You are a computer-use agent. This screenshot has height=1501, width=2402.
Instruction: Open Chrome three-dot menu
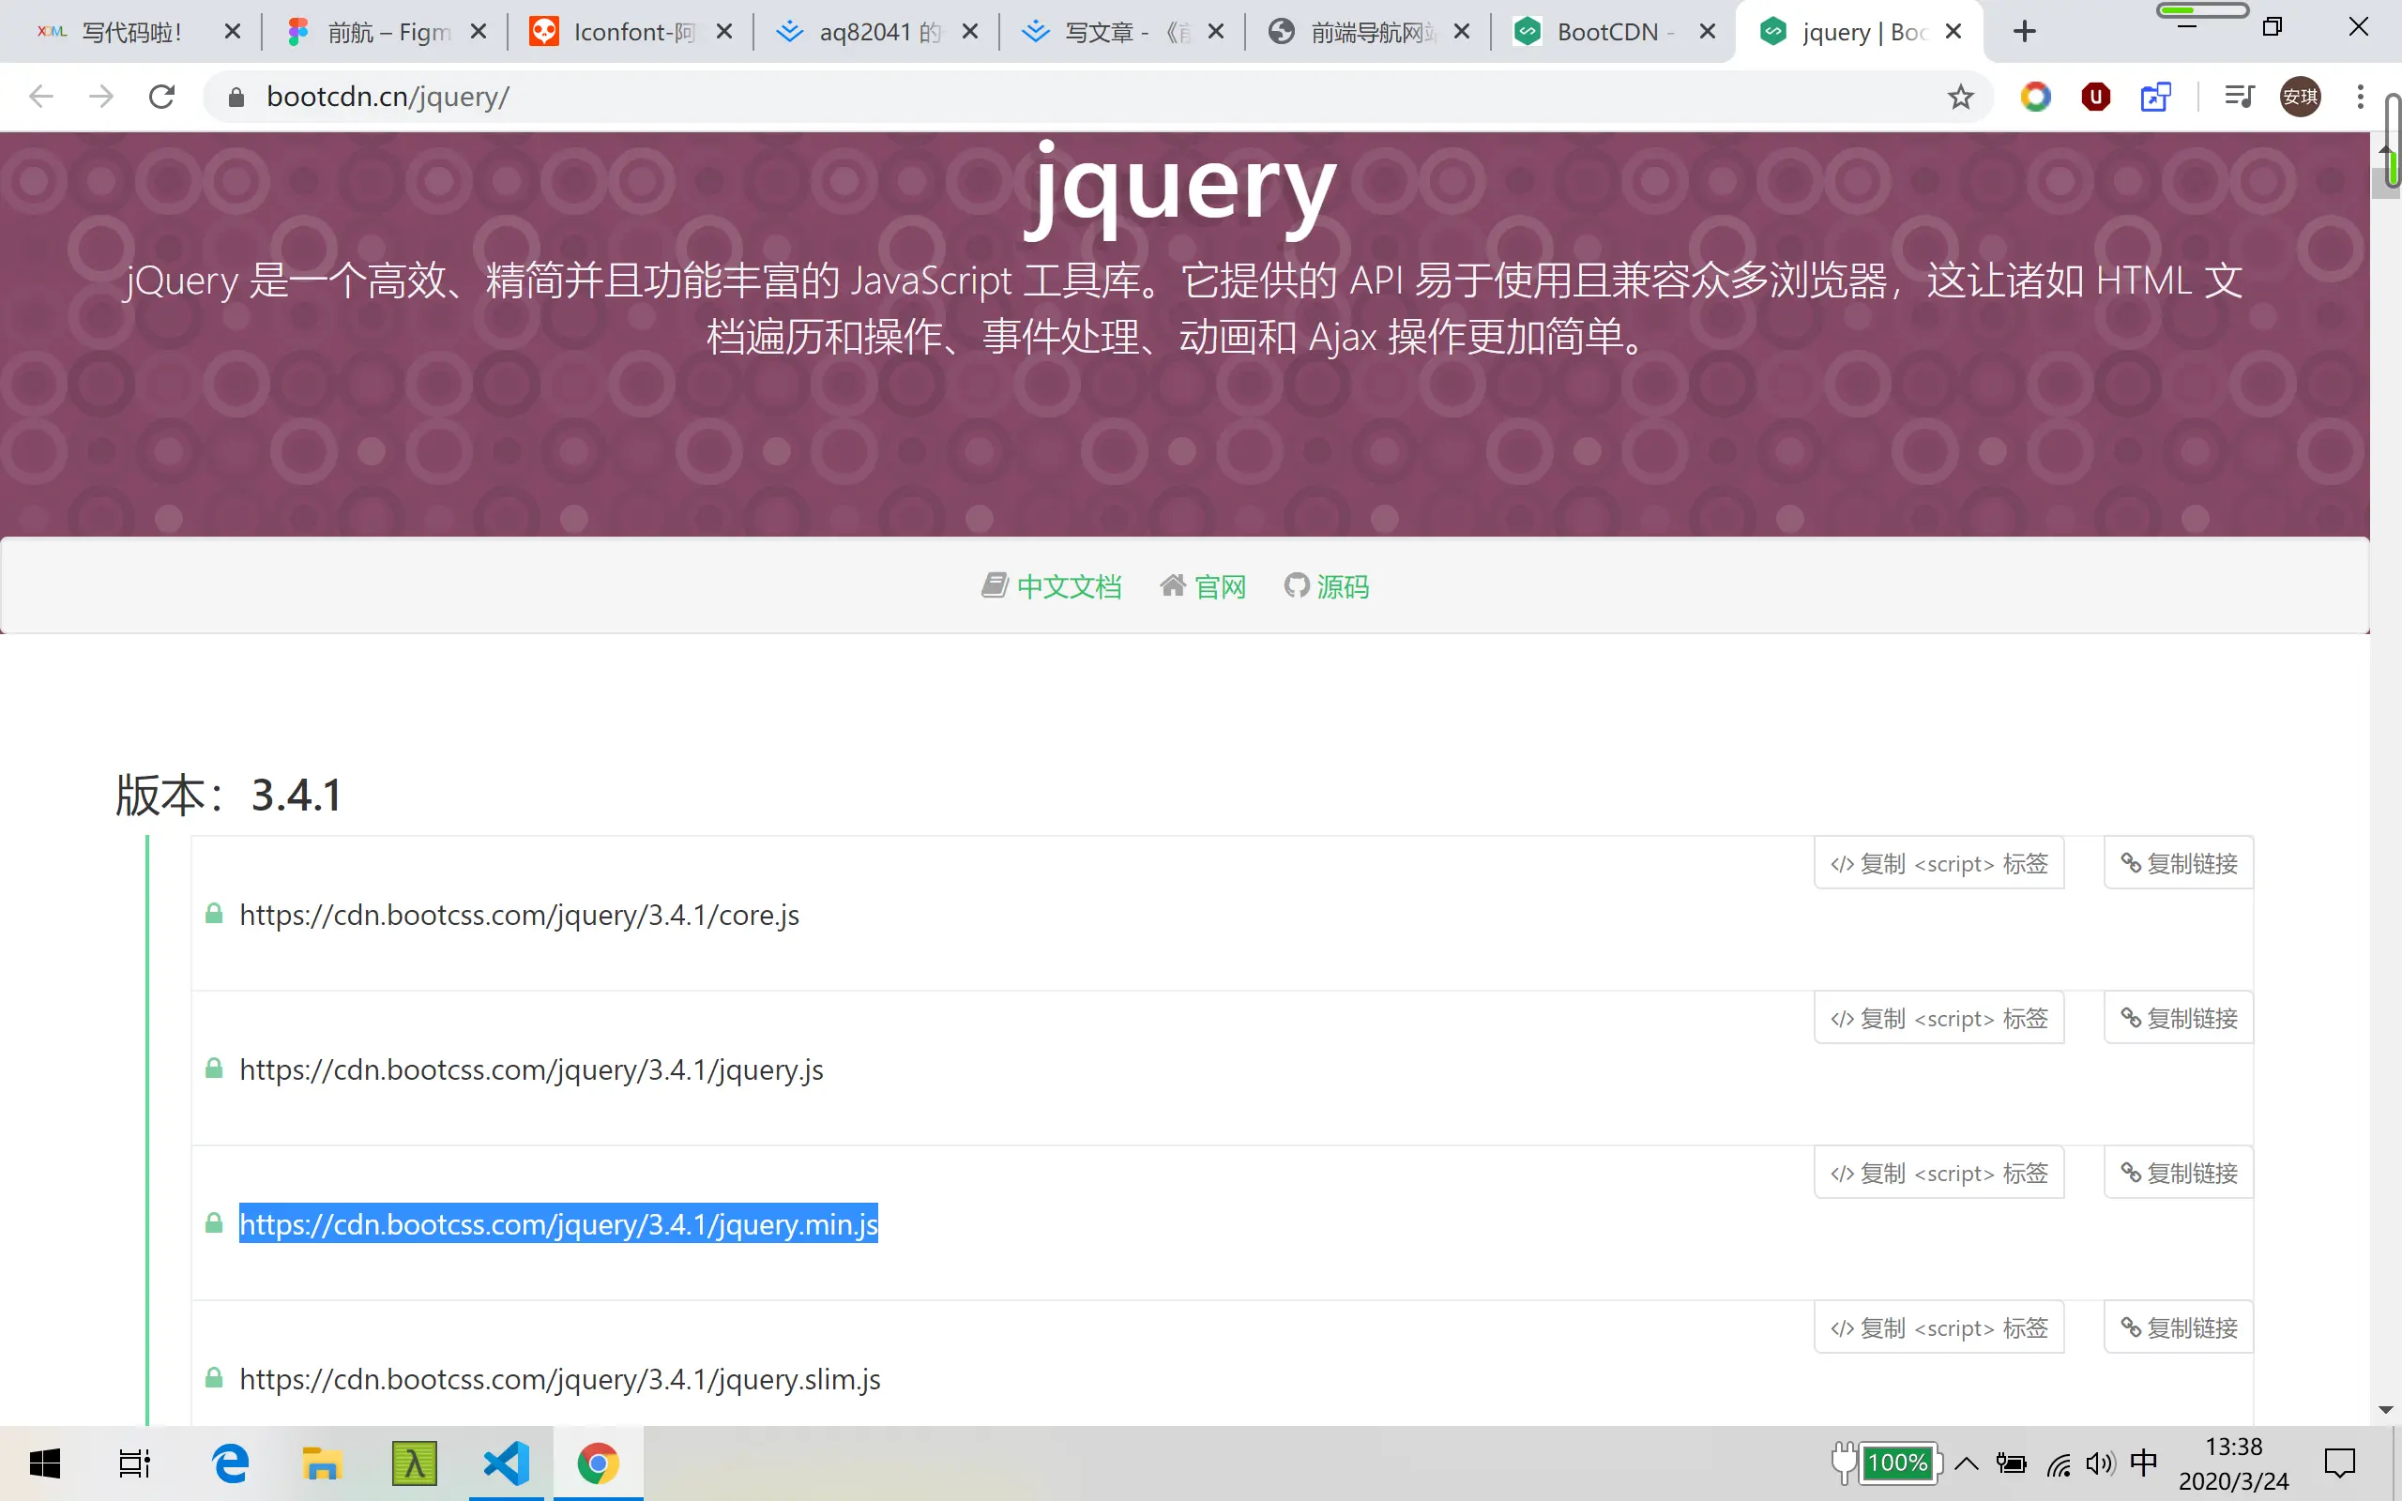tap(2361, 97)
